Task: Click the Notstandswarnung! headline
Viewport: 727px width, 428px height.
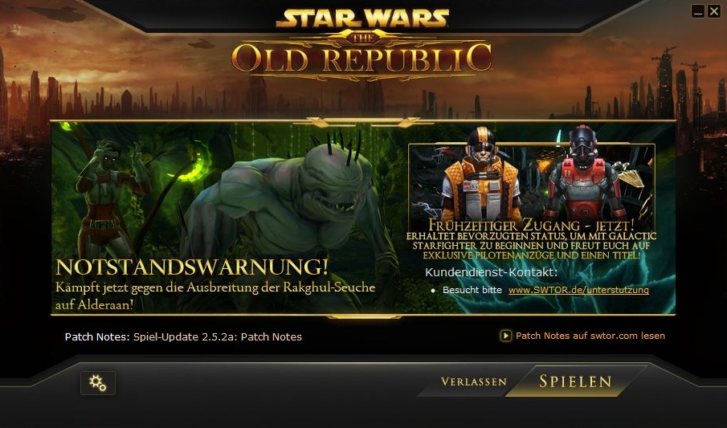Action: (192, 267)
